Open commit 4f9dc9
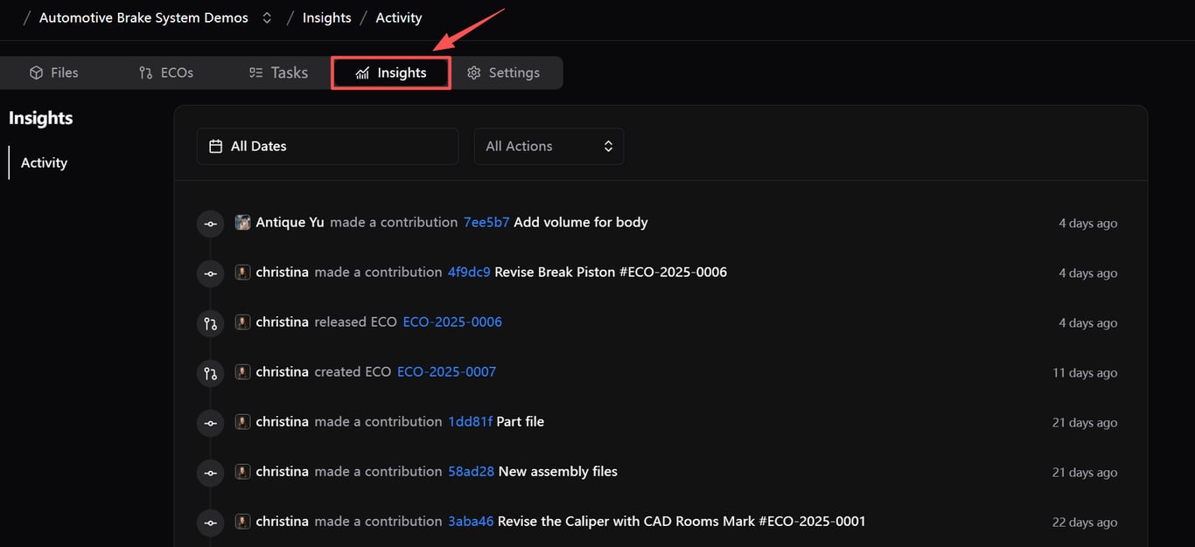Screen dimensions: 1195x547 click(x=469, y=272)
